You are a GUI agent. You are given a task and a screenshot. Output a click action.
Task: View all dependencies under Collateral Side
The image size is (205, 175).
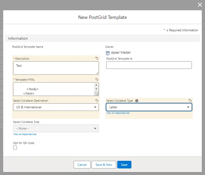[x=25, y=134]
